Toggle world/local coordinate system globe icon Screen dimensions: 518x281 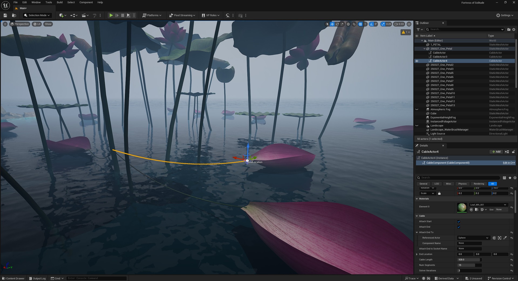(x=348, y=24)
